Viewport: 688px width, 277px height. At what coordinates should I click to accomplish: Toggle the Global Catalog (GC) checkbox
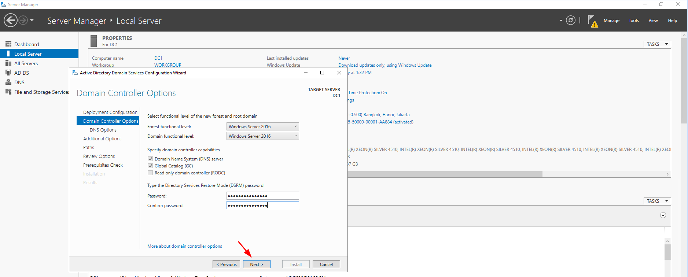(x=150, y=166)
